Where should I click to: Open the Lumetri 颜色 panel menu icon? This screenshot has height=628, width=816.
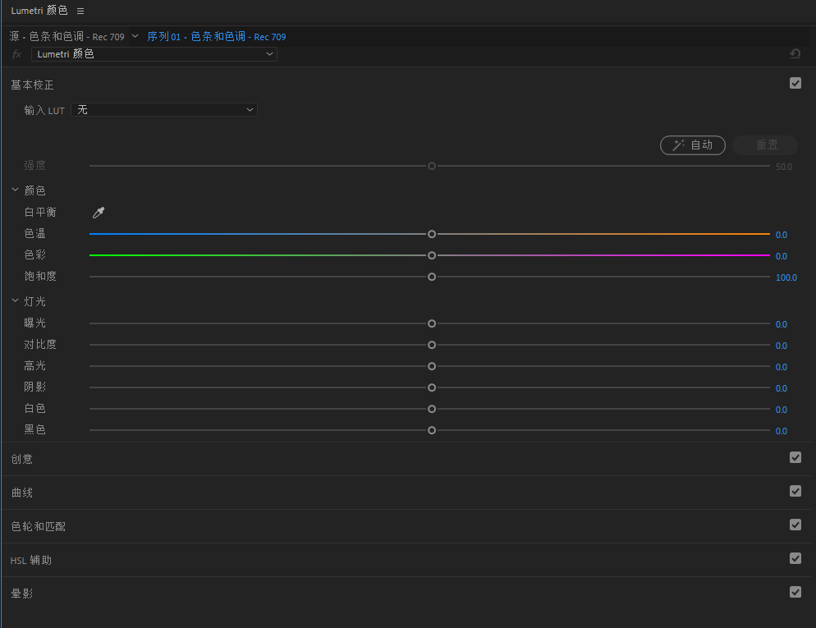80,11
